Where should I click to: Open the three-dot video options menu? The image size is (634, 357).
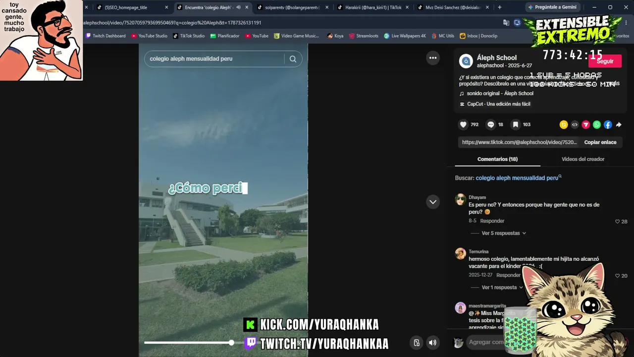(x=433, y=58)
